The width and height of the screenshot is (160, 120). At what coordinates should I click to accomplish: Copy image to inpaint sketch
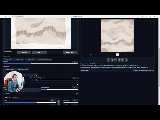click(70, 52)
